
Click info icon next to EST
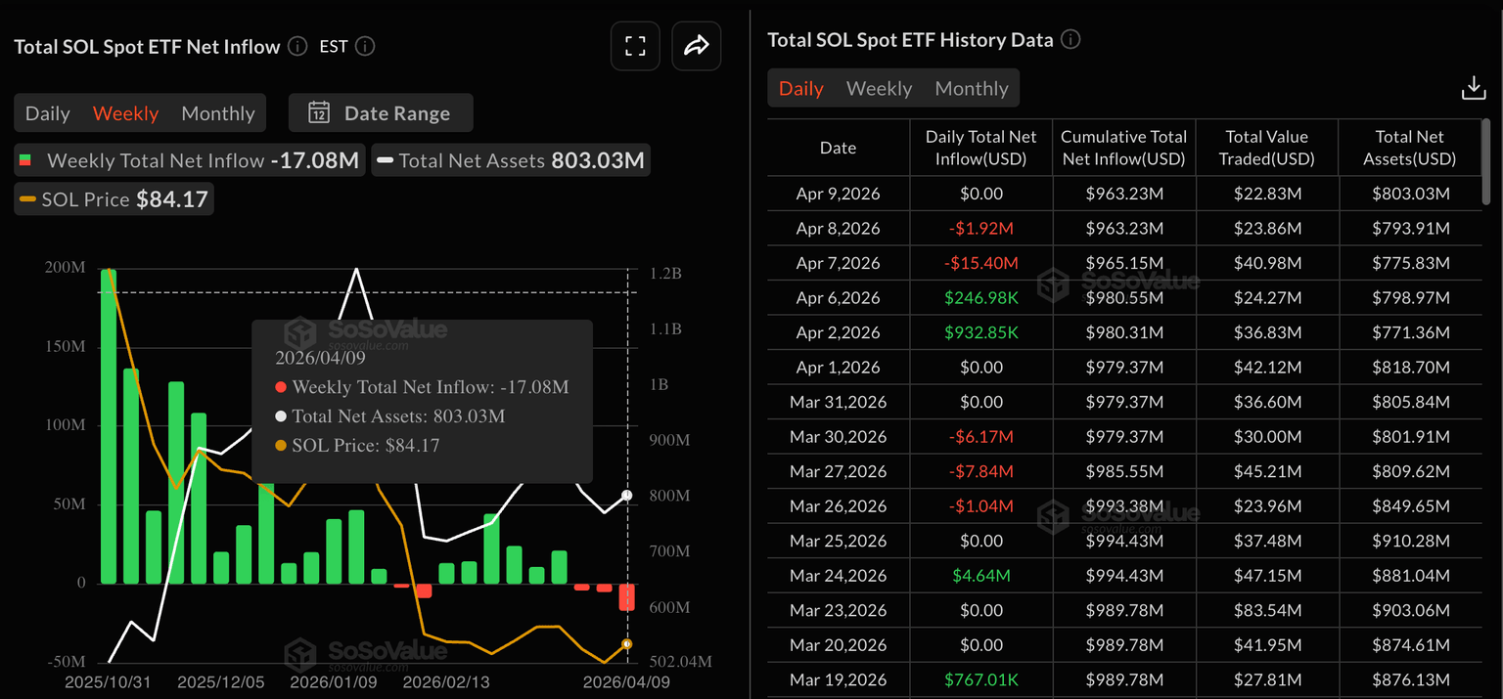tap(365, 46)
